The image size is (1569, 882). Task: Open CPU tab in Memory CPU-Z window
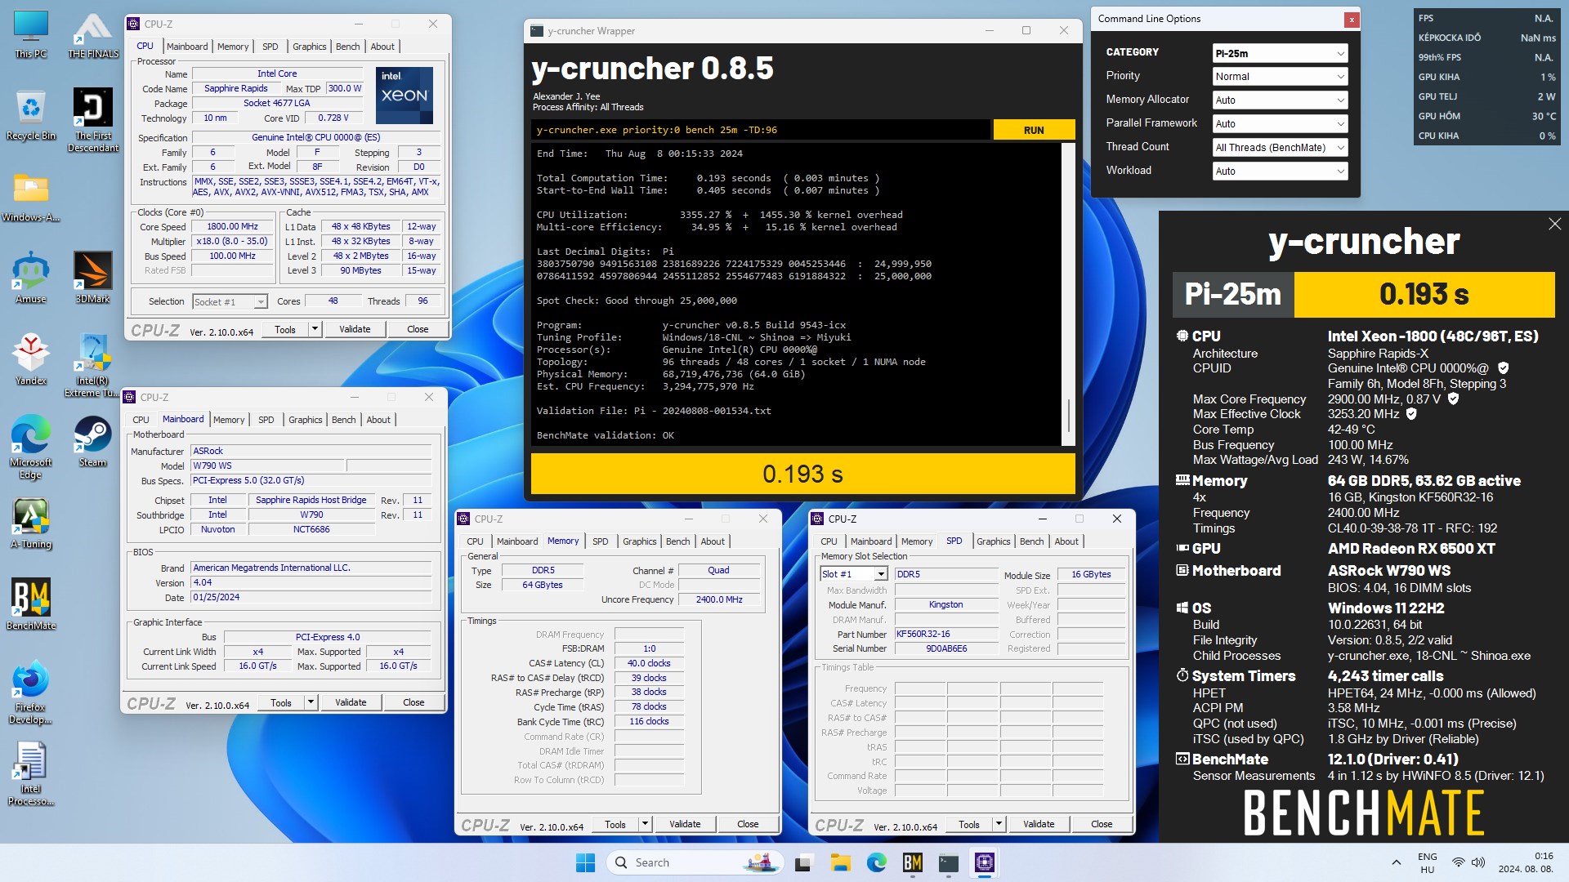(x=475, y=541)
